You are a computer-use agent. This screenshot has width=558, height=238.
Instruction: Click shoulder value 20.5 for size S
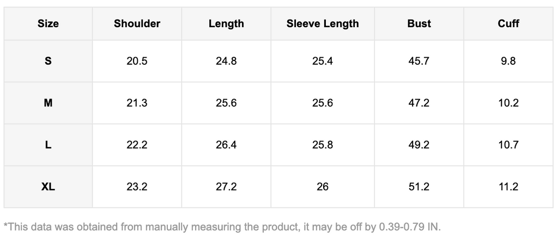tap(137, 61)
